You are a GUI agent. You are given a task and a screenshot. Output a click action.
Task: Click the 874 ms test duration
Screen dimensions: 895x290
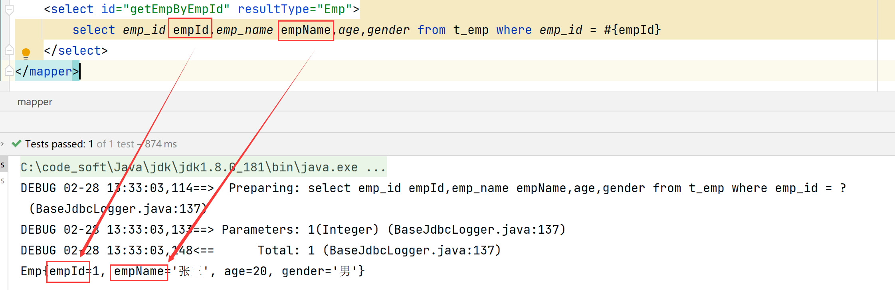[161, 144]
